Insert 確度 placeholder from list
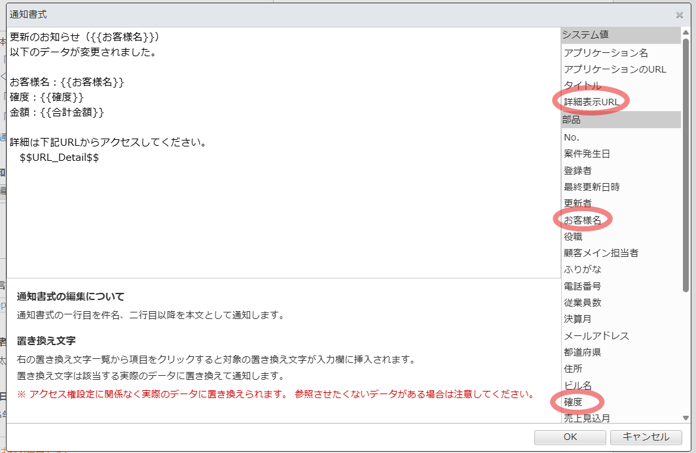Image resolution: width=696 pixels, height=453 pixels. [x=573, y=401]
